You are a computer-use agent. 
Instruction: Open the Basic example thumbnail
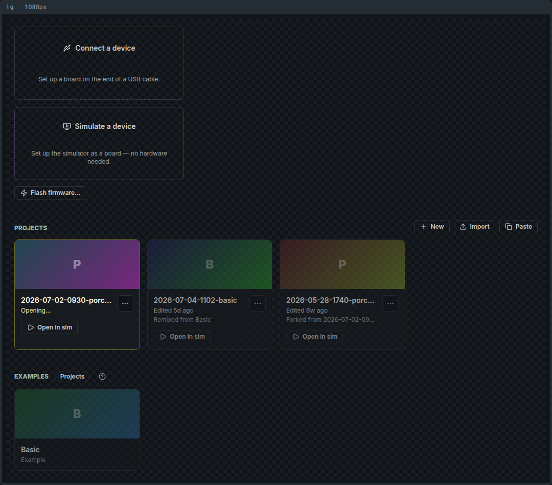click(77, 414)
